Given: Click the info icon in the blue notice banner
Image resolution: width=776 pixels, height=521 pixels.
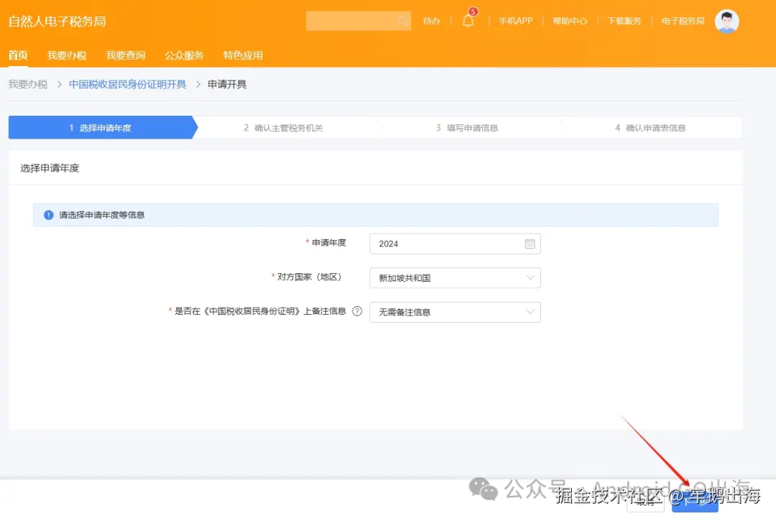Looking at the screenshot, I should pos(48,214).
